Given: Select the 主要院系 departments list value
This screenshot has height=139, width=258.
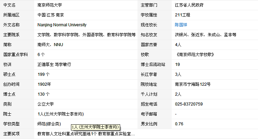Looking at the screenshot, I should click(87, 35).
